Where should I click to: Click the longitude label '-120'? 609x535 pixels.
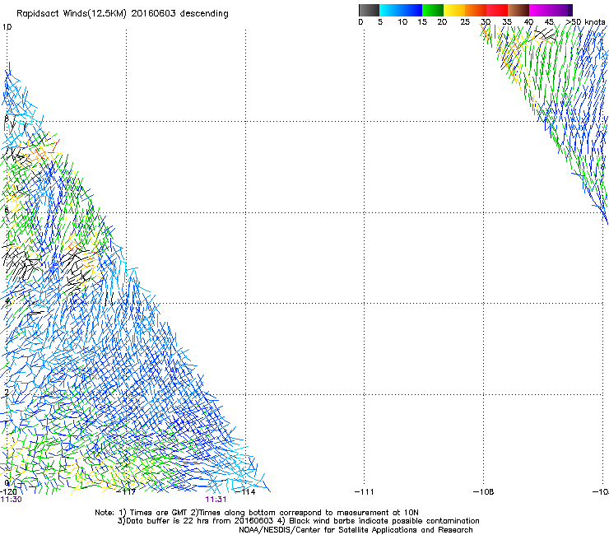point(9,492)
